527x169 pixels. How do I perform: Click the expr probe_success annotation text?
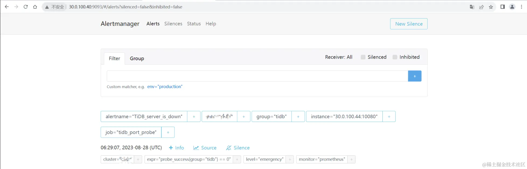(x=189, y=159)
